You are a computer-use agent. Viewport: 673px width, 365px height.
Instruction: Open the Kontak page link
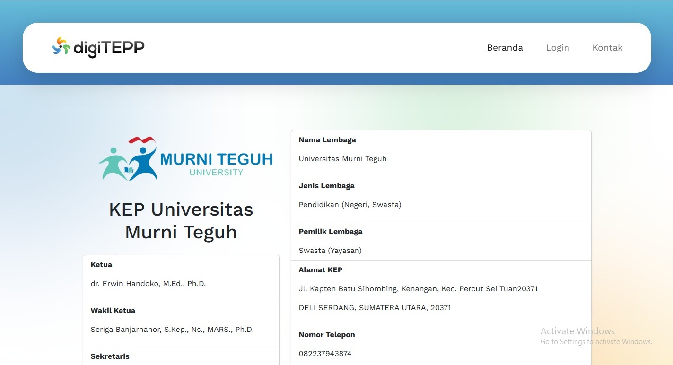click(607, 48)
